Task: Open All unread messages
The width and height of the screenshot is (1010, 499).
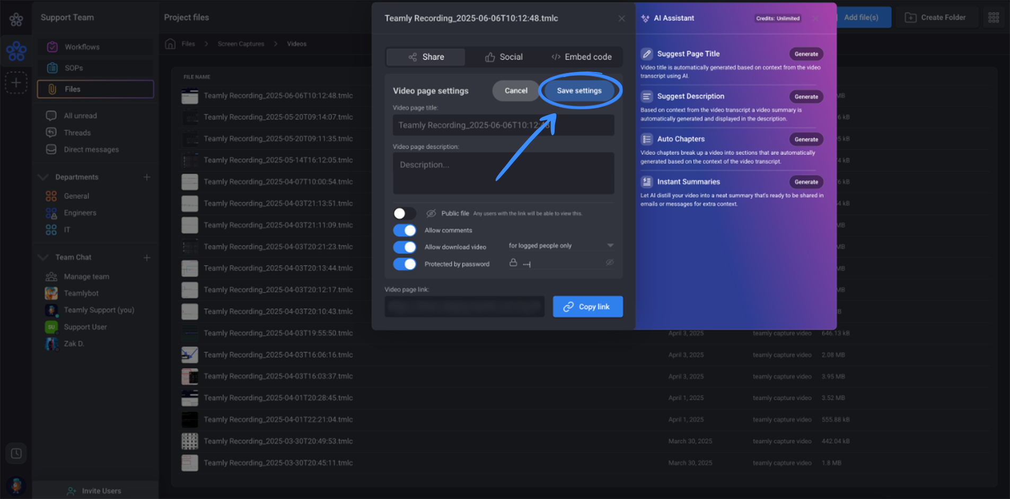Action: (x=80, y=115)
